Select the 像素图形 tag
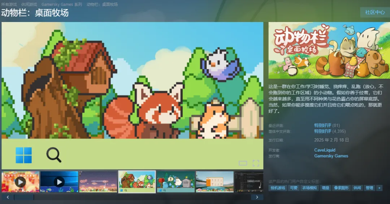The image size is (390, 204). (x=342, y=188)
